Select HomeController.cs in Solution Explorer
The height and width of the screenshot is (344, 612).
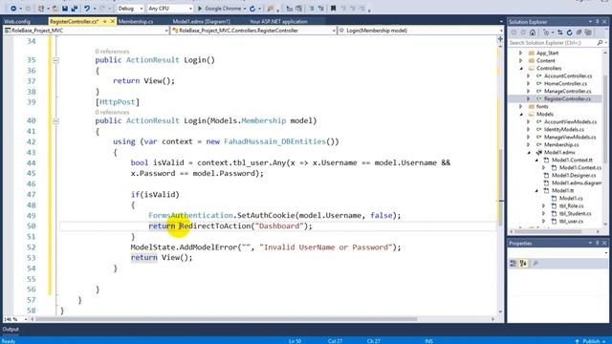click(565, 84)
